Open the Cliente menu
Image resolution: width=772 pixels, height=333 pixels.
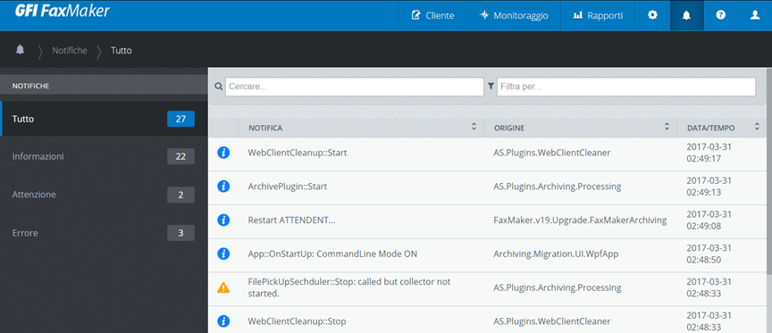(432, 15)
